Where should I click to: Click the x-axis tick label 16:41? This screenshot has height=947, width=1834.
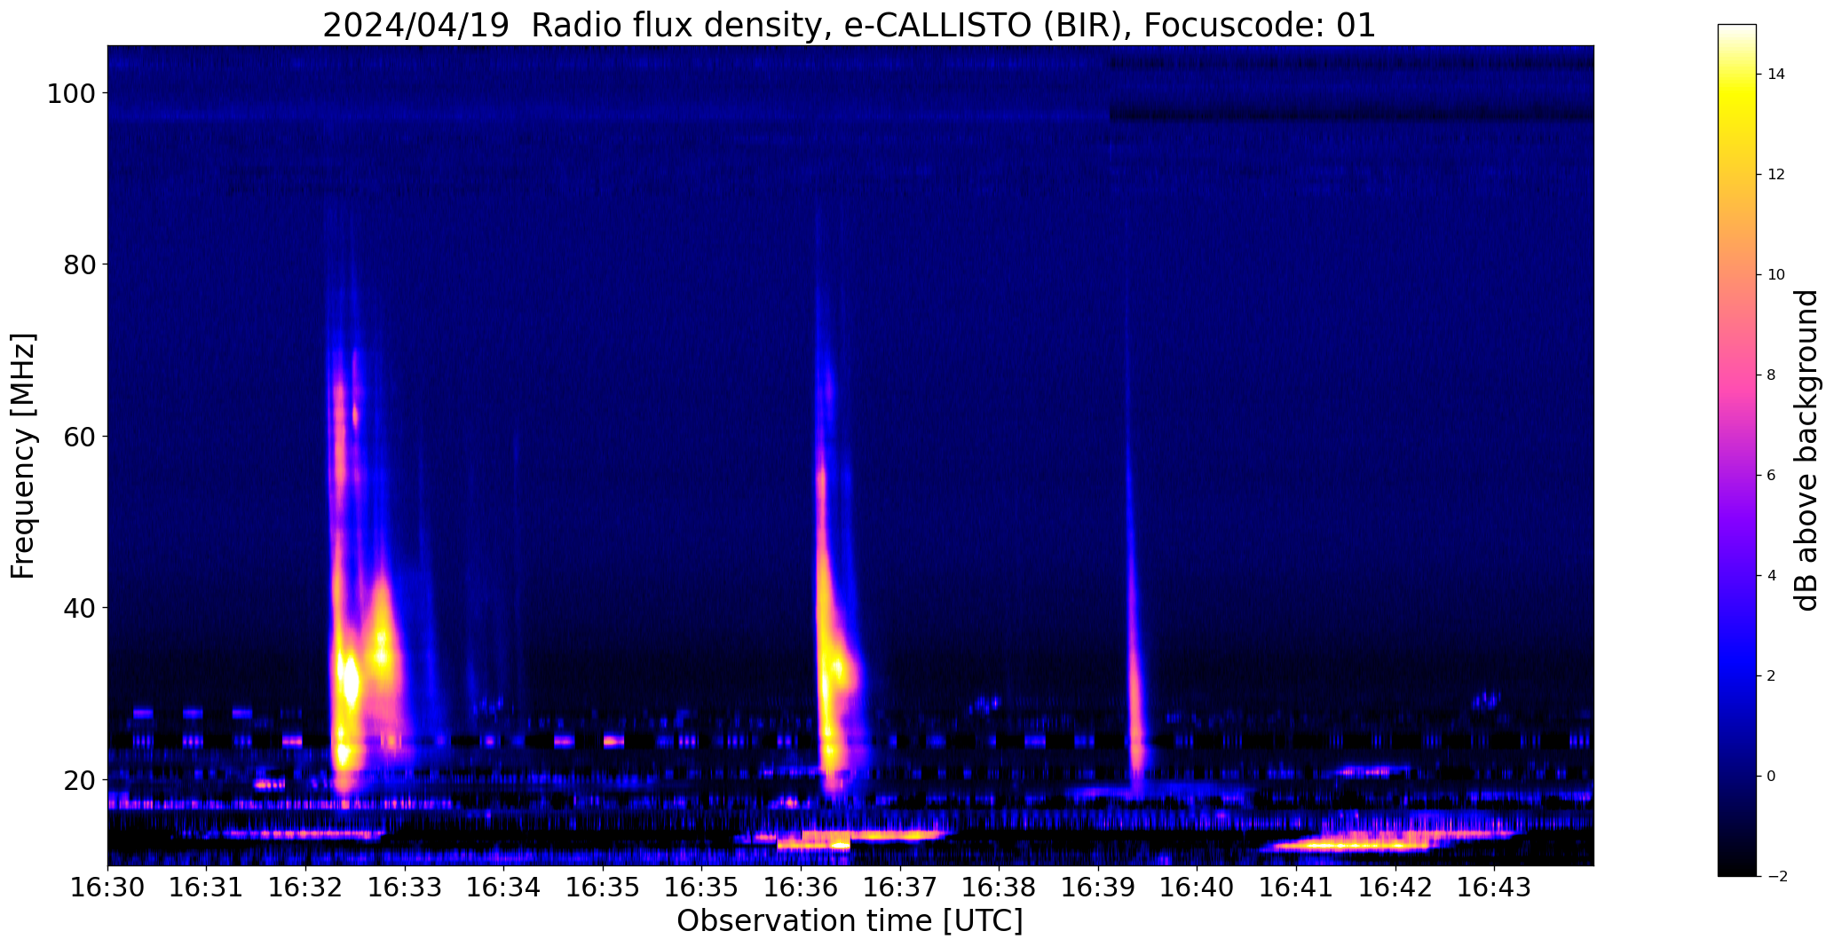[1296, 887]
